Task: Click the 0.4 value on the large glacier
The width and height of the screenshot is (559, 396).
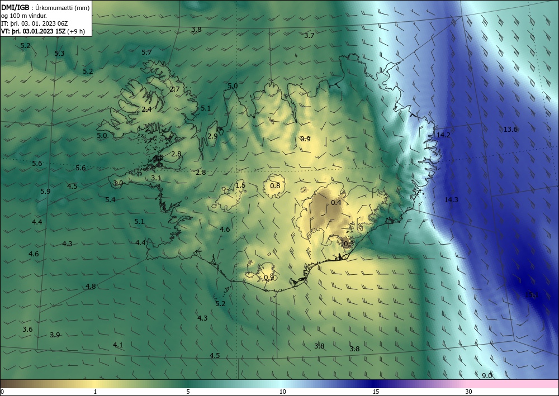Action: (x=336, y=203)
